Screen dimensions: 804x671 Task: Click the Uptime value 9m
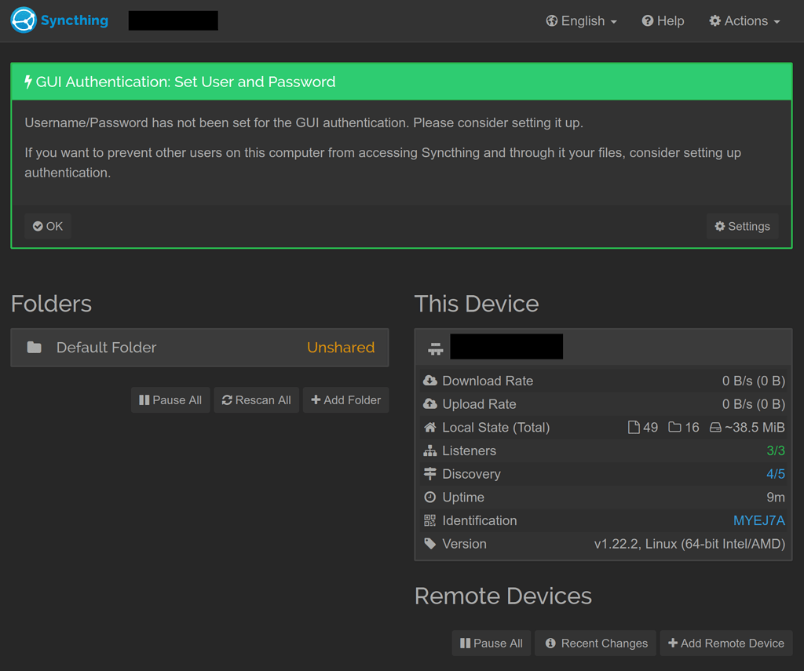click(x=775, y=498)
